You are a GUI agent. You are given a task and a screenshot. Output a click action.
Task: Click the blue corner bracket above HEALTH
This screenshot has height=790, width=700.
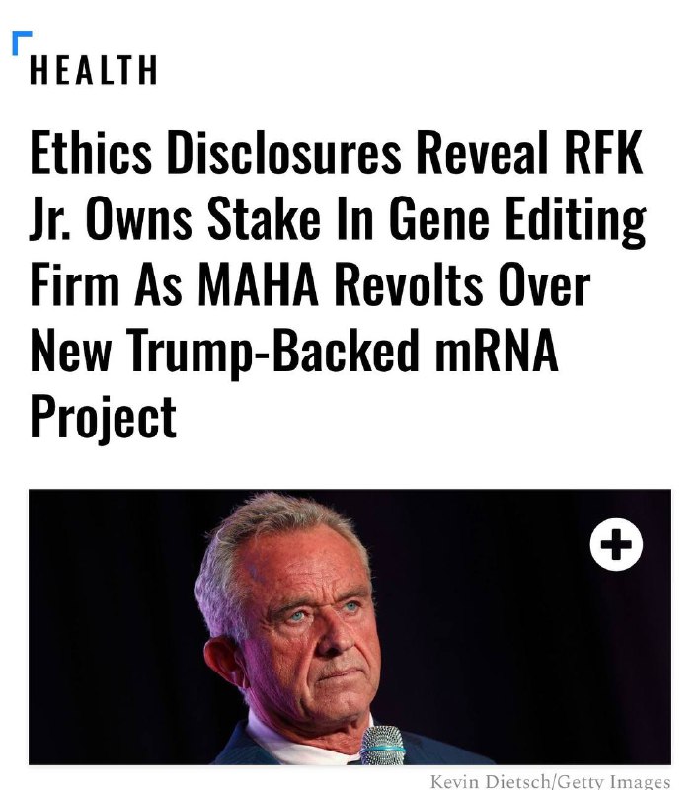pos(22,42)
